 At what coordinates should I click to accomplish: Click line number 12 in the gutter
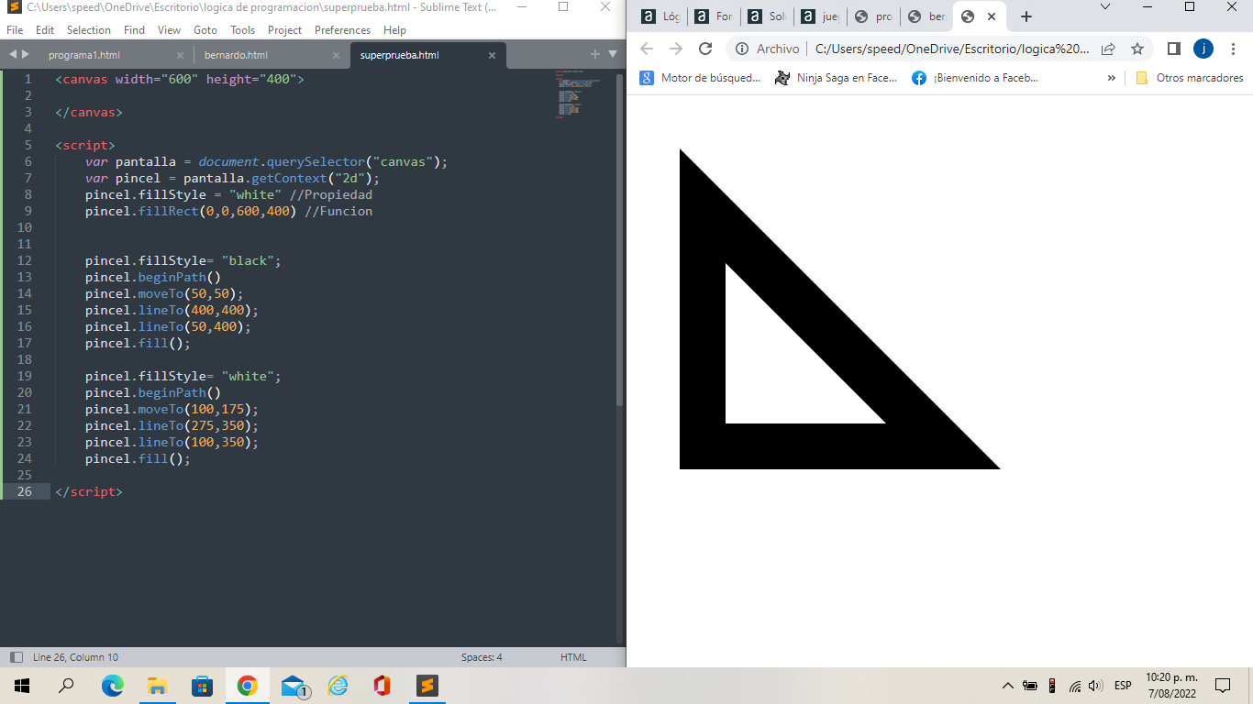(24, 260)
